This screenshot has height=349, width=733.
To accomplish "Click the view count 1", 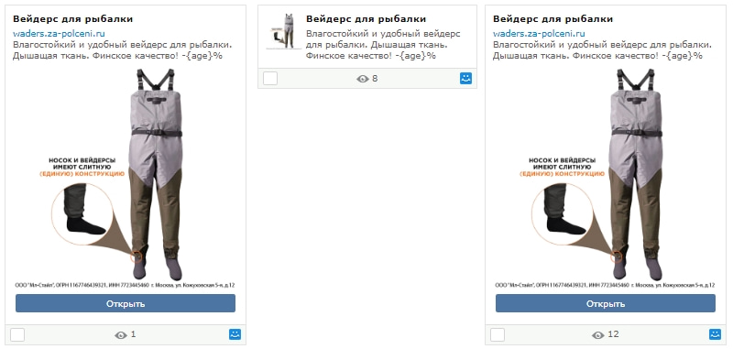I will [x=133, y=334].
